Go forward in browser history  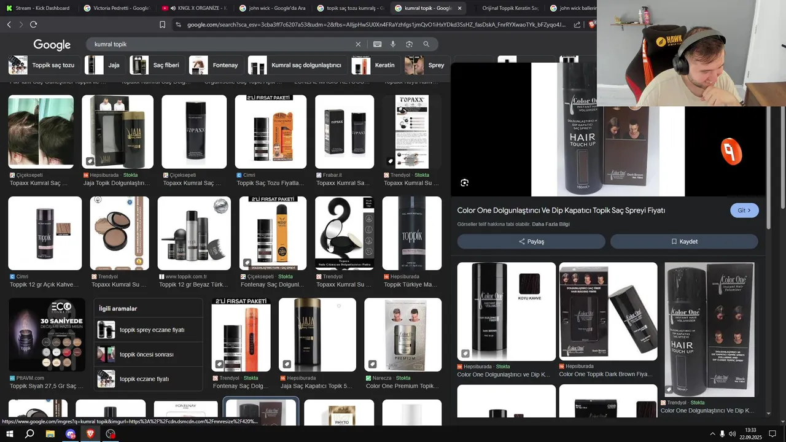[x=21, y=25]
